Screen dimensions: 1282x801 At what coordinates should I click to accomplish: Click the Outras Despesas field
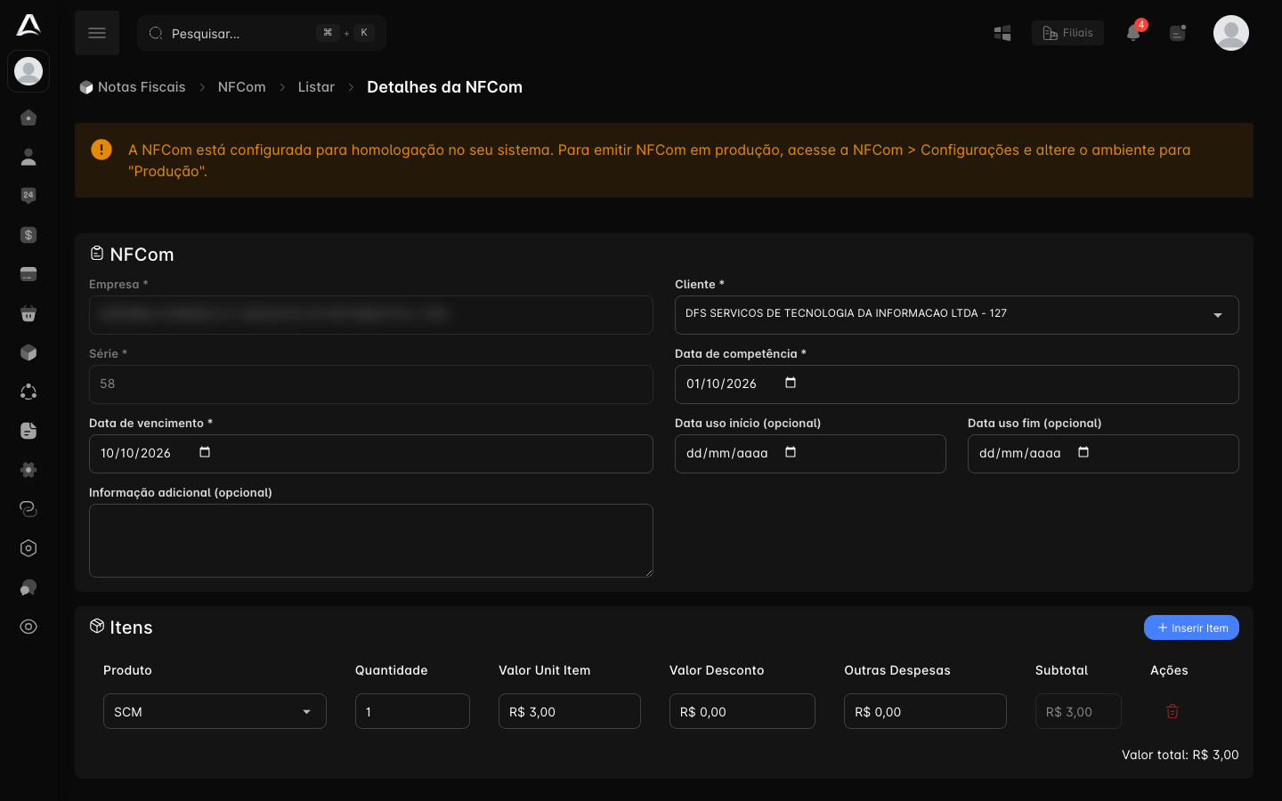coord(925,711)
